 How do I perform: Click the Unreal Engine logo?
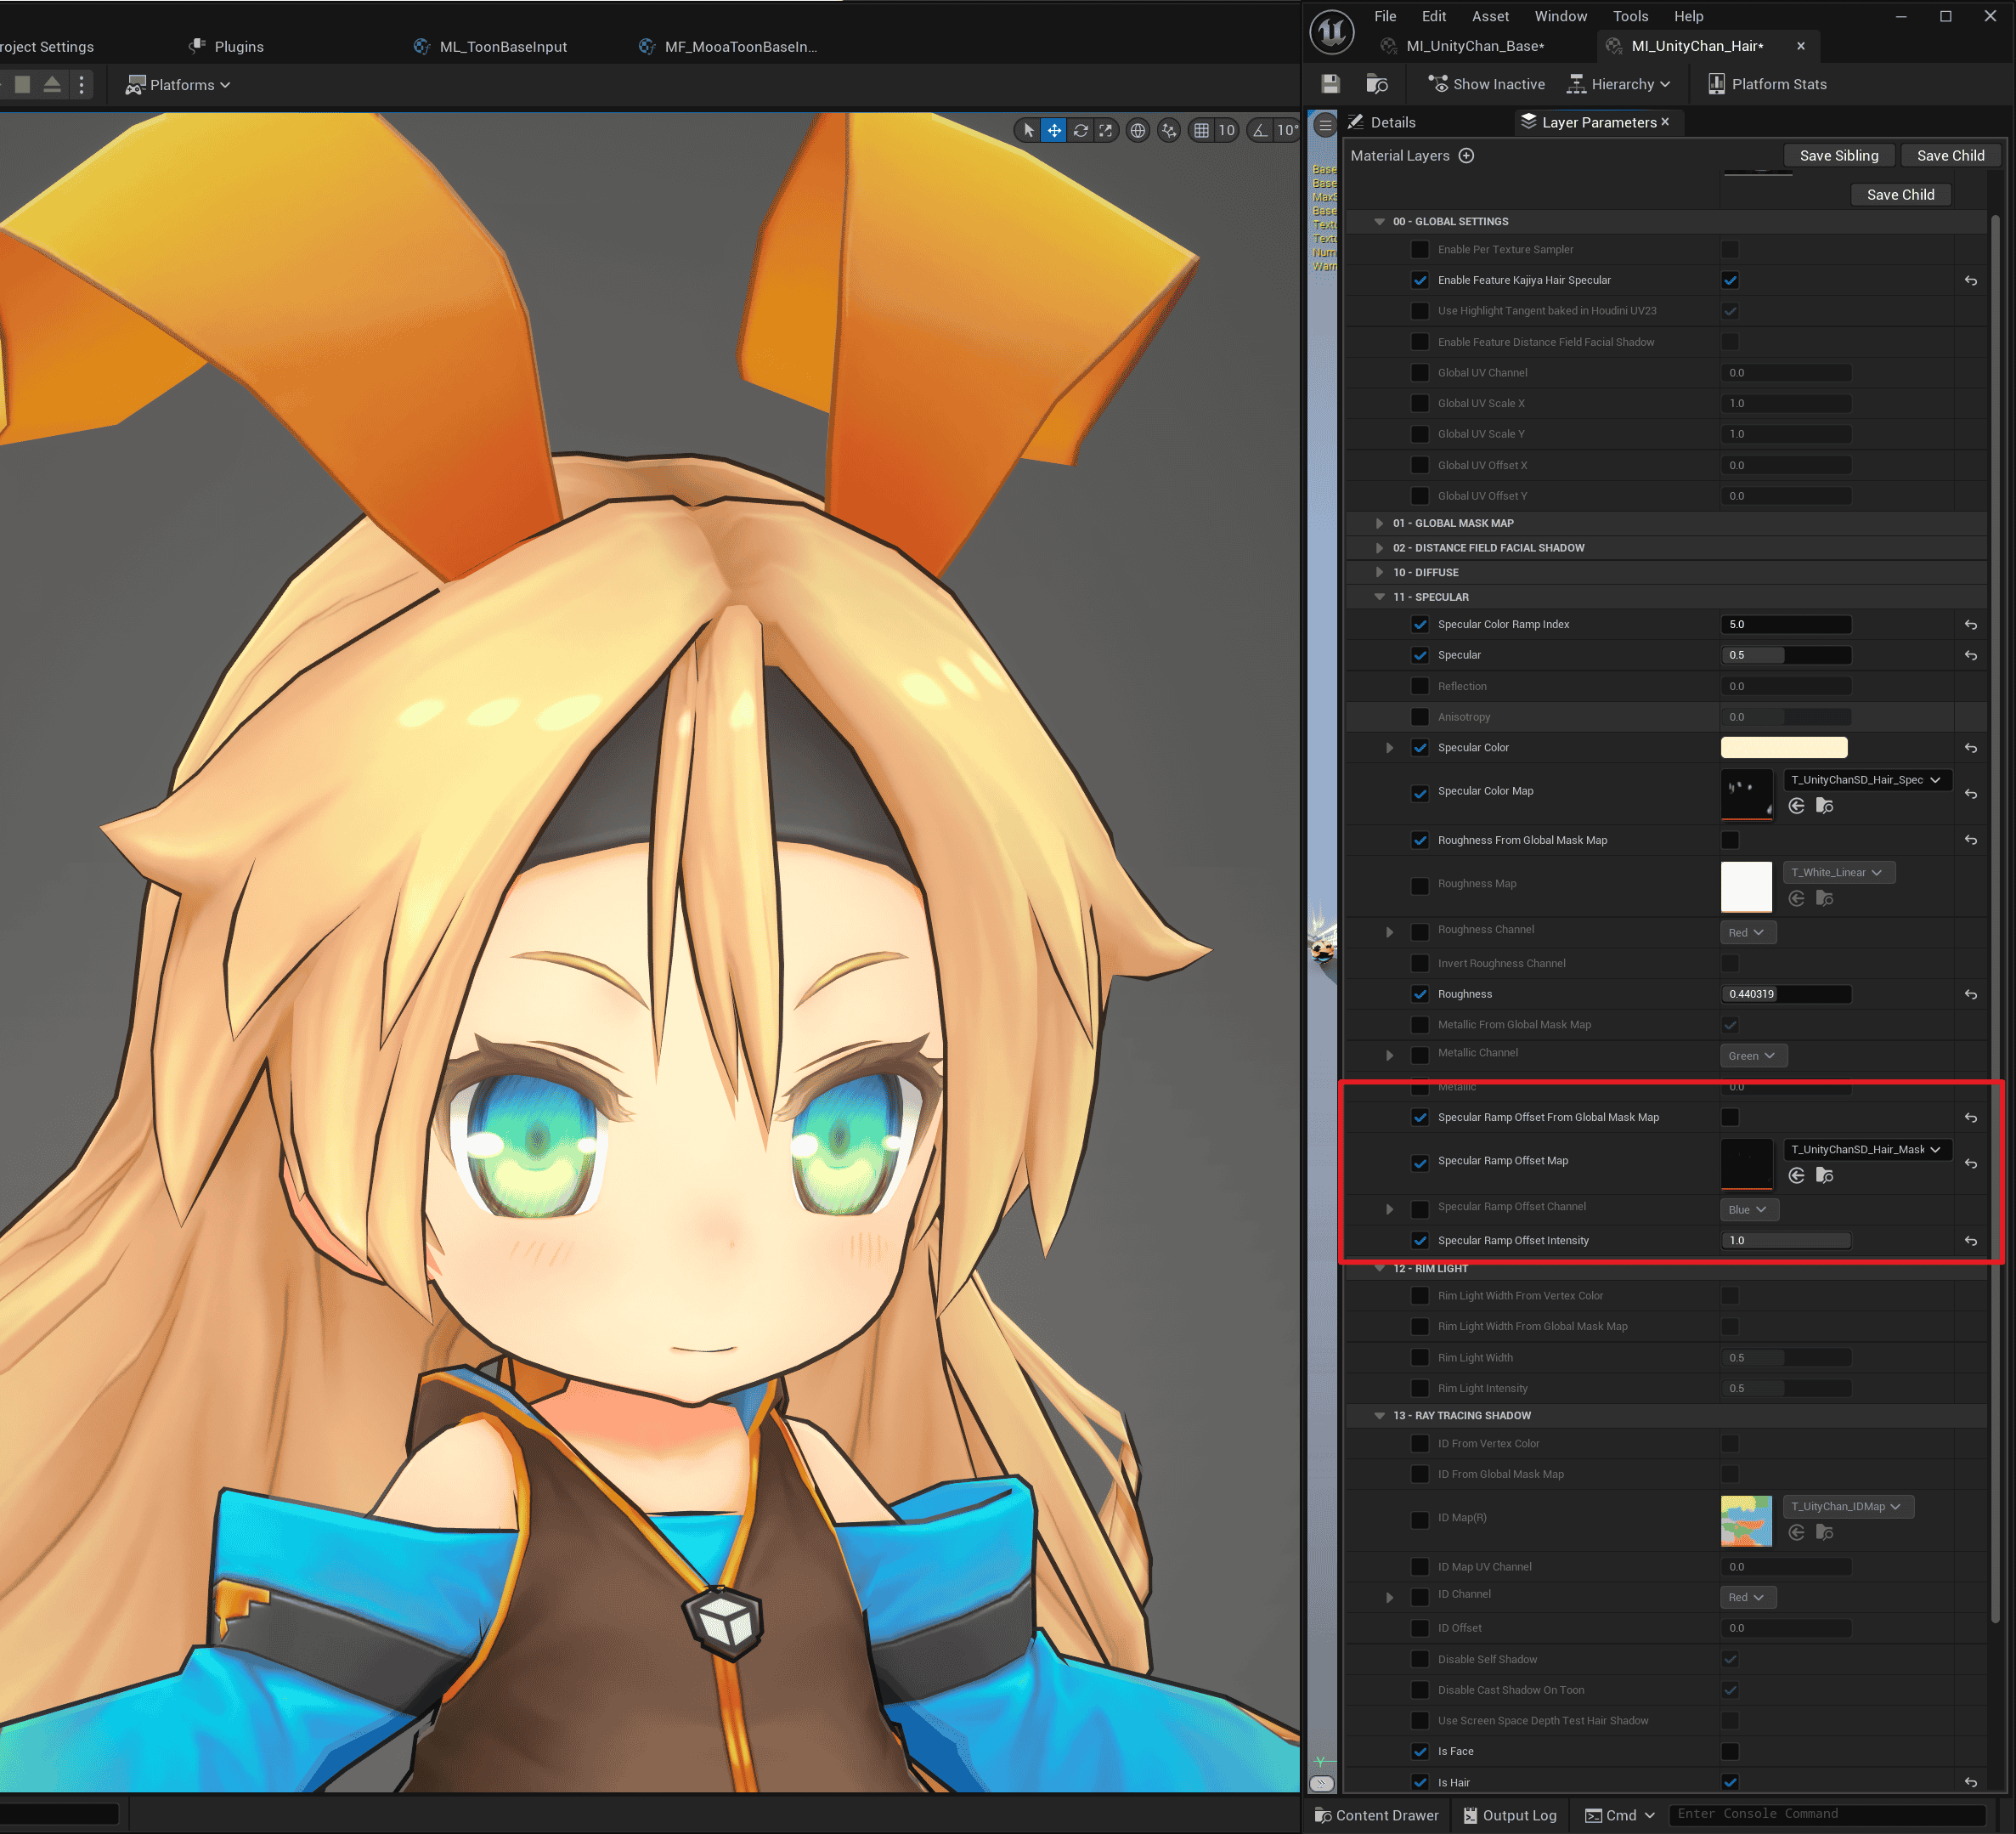pyautogui.click(x=1332, y=32)
